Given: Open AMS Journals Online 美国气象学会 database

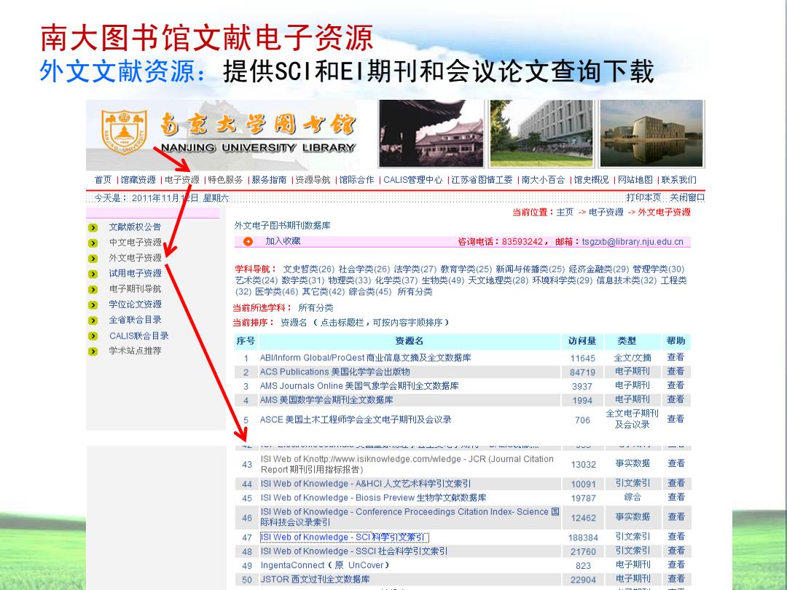Looking at the screenshot, I should pyautogui.click(x=359, y=386).
